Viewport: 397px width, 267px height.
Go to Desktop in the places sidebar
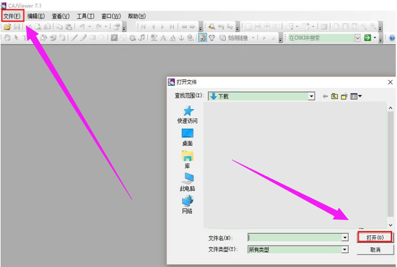pyautogui.click(x=187, y=137)
